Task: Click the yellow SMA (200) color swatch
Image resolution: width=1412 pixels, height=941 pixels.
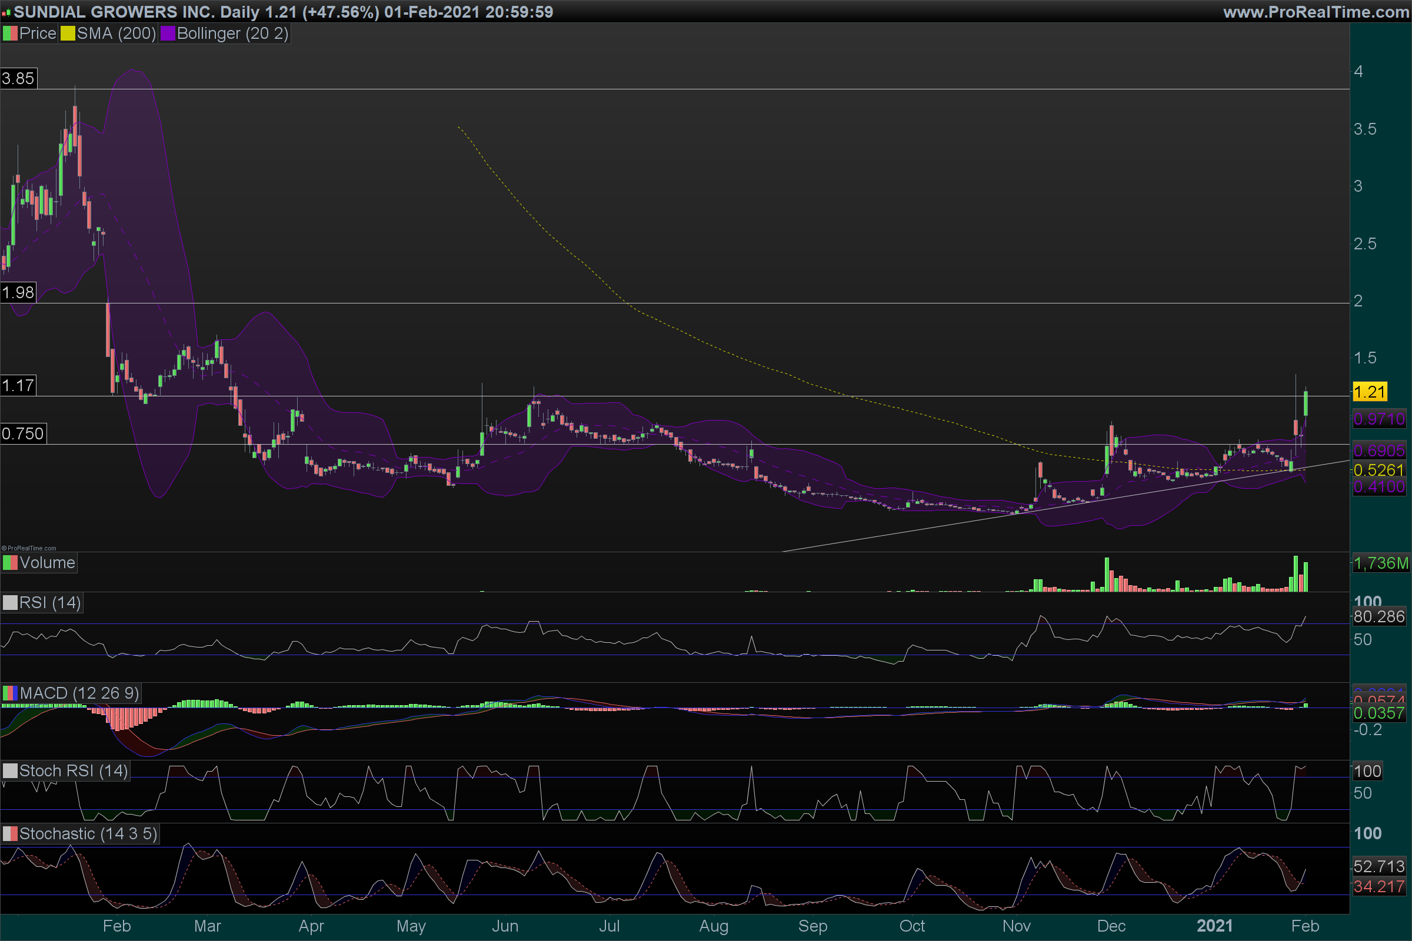Action: pos(67,34)
